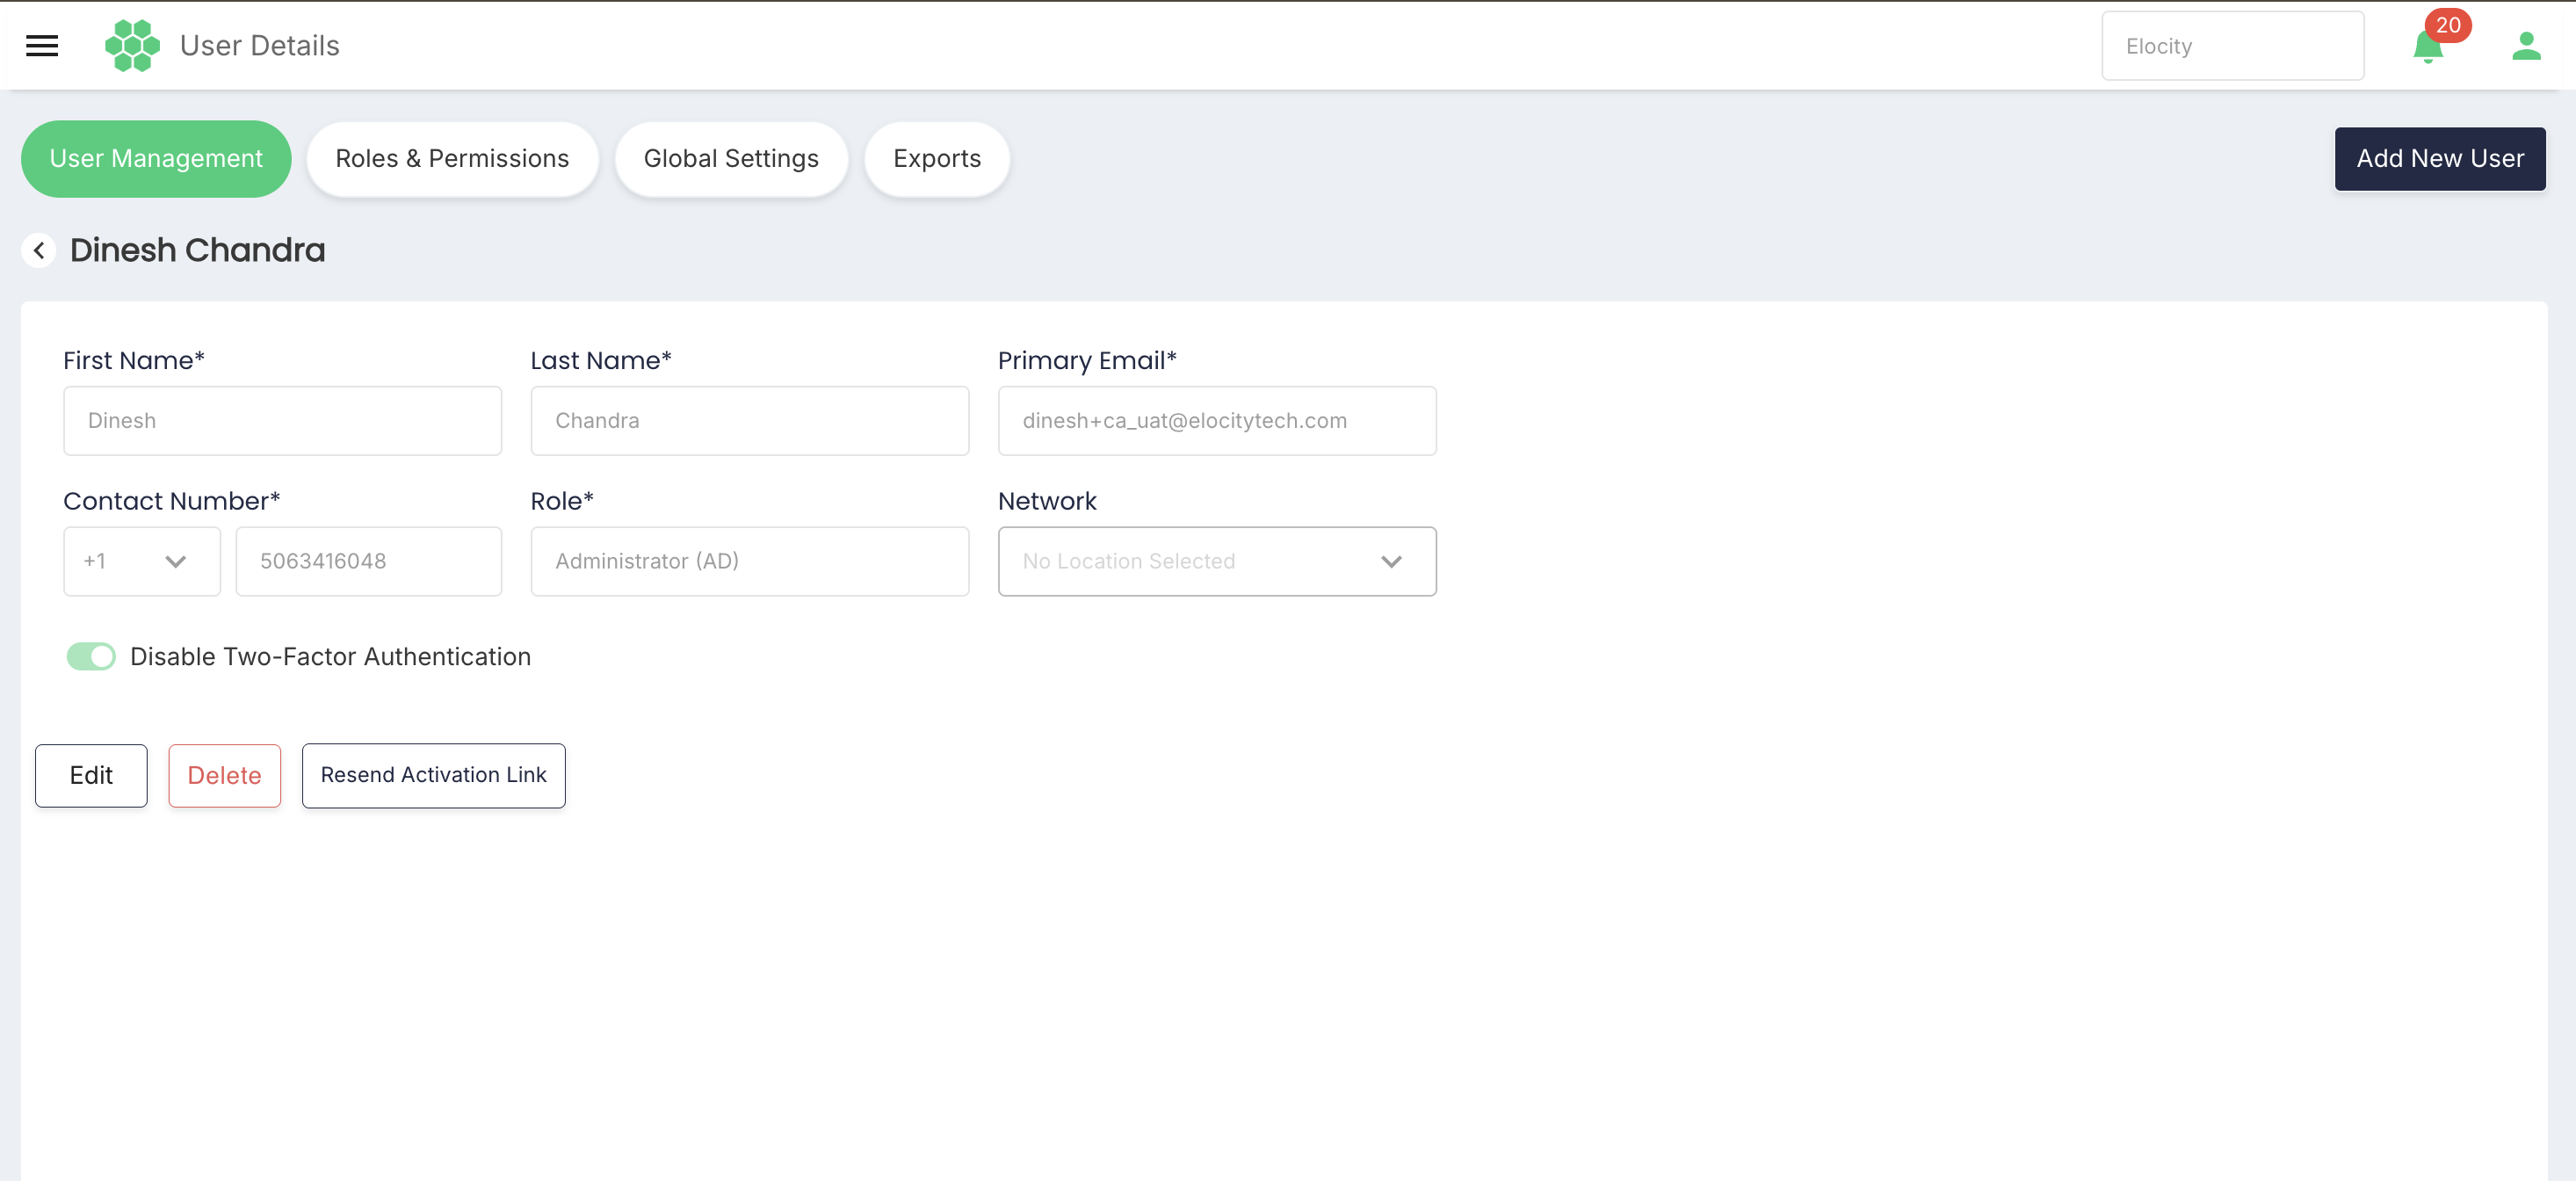Viewport: 2576px width, 1181px height.
Task: Expand the Network location dropdown
Action: pos(1217,561)
